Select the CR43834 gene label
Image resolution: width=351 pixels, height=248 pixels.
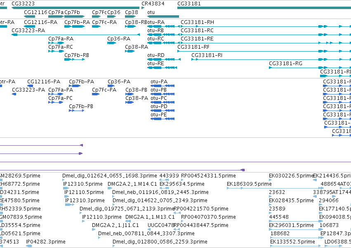tap(153, 4)
